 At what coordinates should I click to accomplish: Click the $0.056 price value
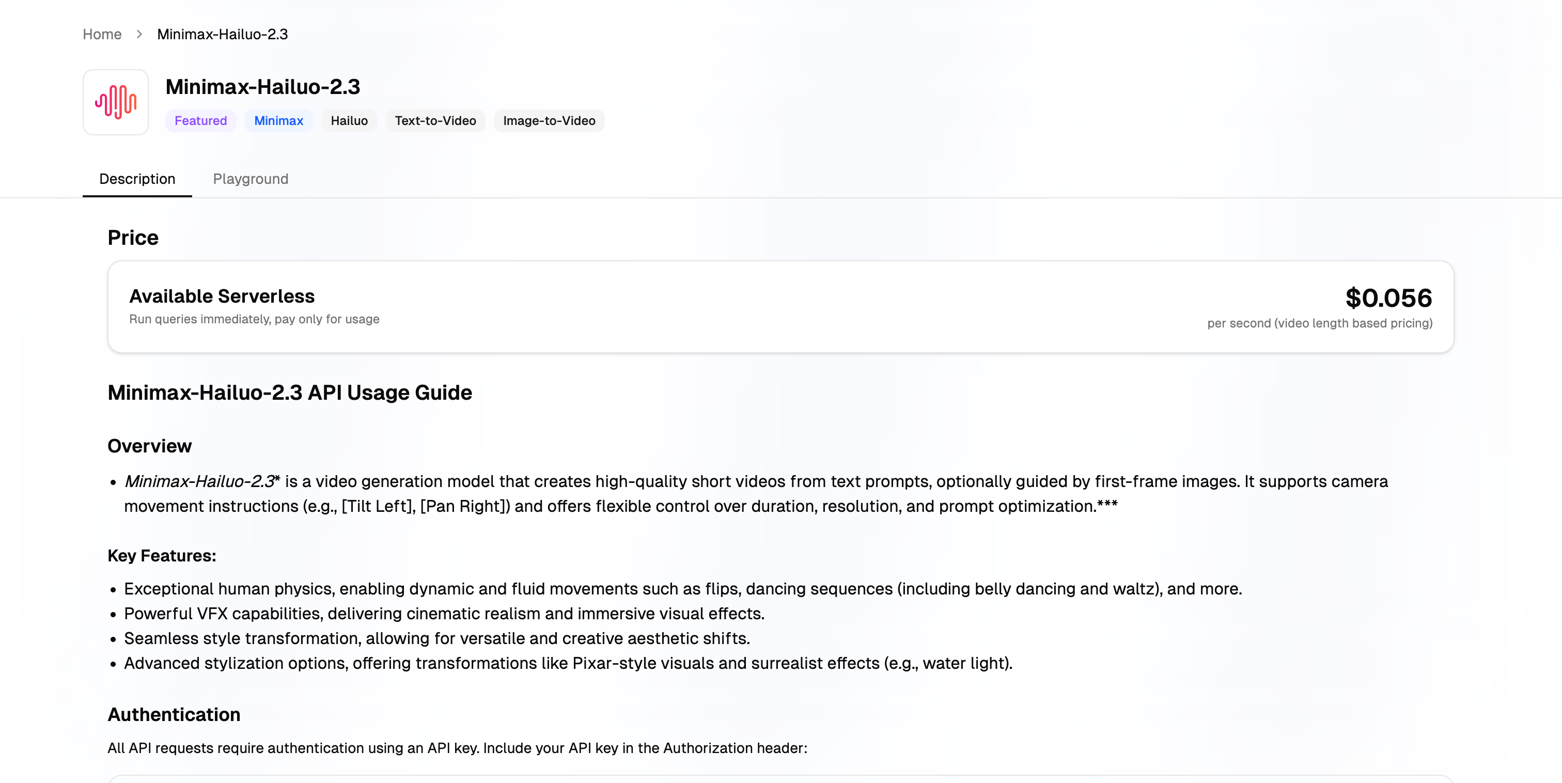[x=1388, y=298]
